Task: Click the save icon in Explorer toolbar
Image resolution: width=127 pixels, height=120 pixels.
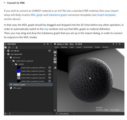Action: click(x=5, y=47)
